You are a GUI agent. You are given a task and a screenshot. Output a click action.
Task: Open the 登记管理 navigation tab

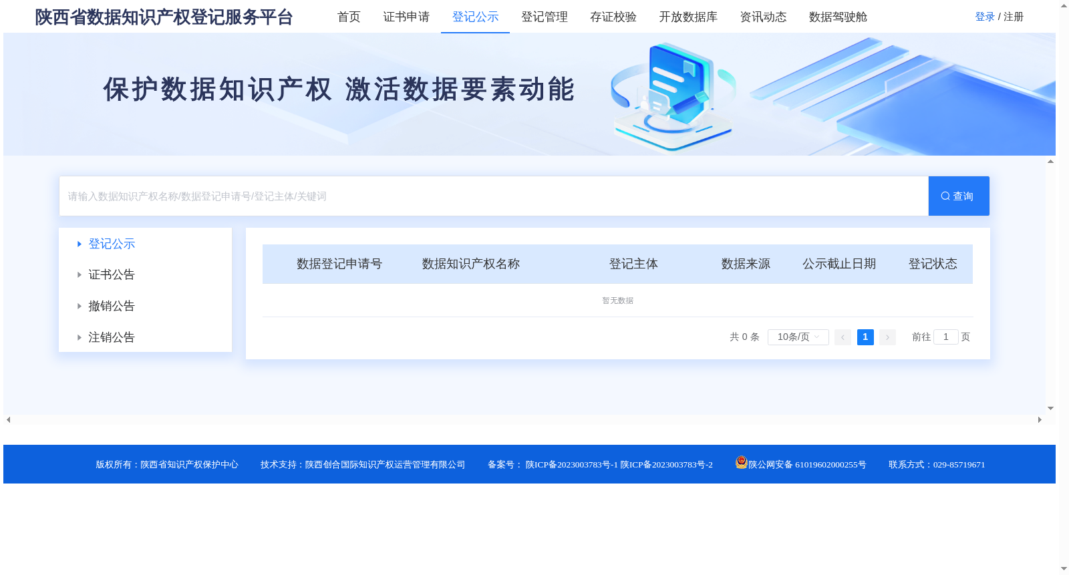[x=545, y=17]
